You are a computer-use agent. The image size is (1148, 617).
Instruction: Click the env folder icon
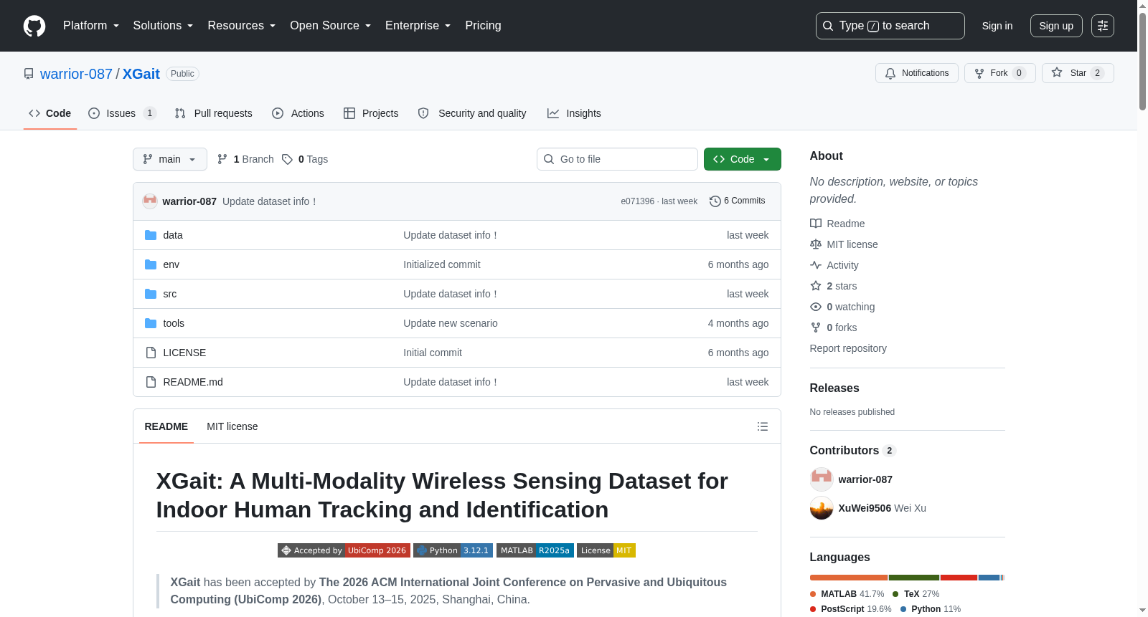tap(151, 264)
